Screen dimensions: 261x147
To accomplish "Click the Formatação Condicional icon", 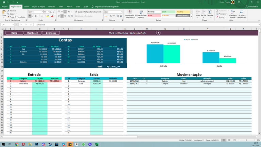I will pyautogui.click(x=130, y=12).
